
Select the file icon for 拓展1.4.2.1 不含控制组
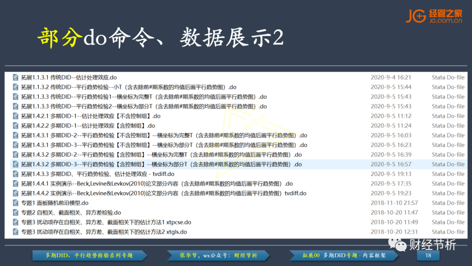click(16, 116)
